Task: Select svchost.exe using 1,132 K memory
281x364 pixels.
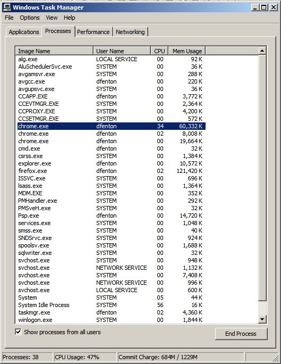Action: coord(112,268)
